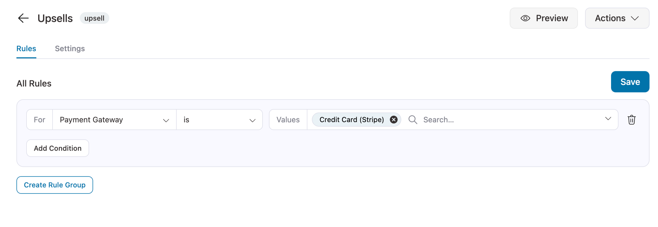Click the search magnifier icon in Values
658x227 pixels.
(x=413, y=120)
